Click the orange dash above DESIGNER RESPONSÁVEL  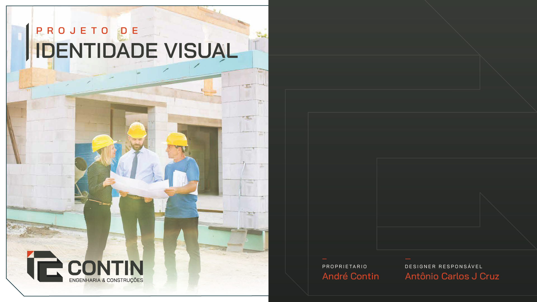[408, 259]
